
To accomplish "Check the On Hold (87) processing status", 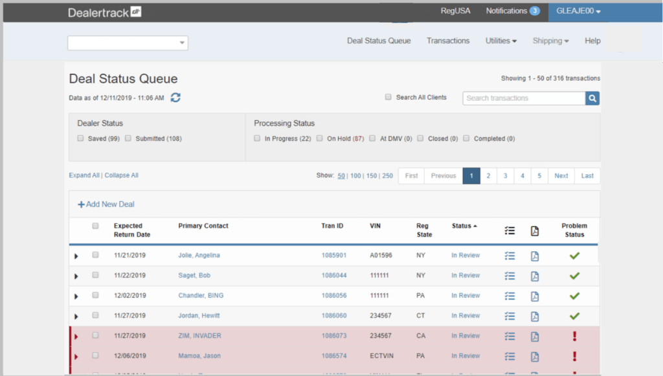I will (320, 138).
